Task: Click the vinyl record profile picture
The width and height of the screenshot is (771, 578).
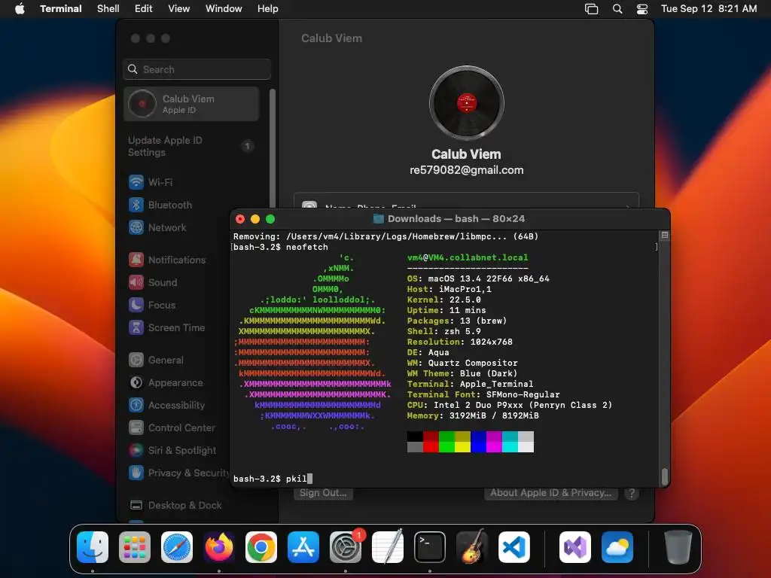Action: tap(467, 103)
